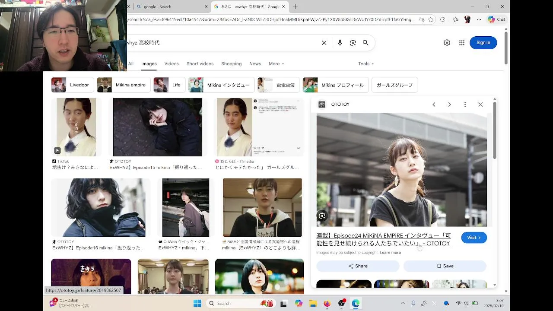
Task: Show previous image in OTOTOY preview panel
Action: [434, 105]
